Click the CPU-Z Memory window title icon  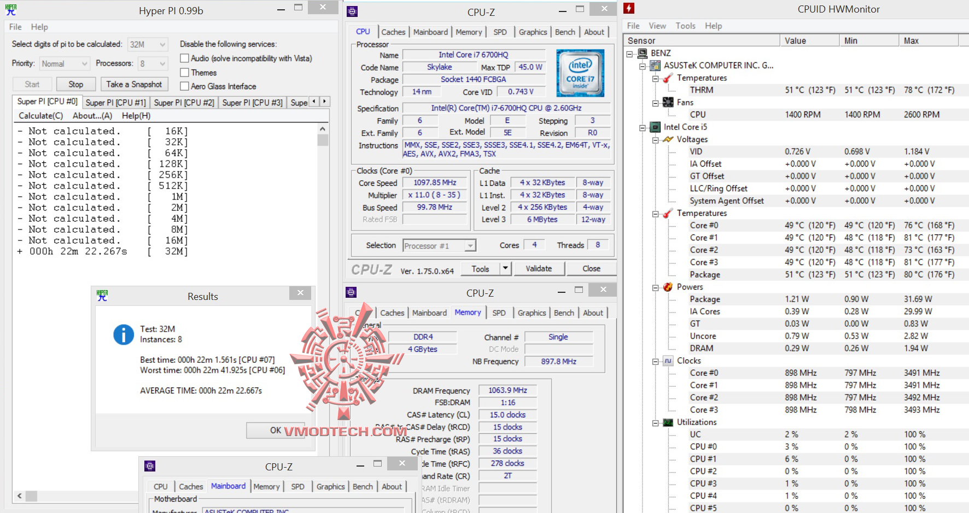[x=352, y=292]
